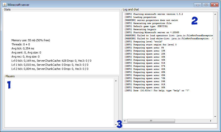This screenshot has width=221, height=132.
Task: Click the 'Lvl 2 tick' stat line
Action: pyautogui.click(x=50, y=69)
